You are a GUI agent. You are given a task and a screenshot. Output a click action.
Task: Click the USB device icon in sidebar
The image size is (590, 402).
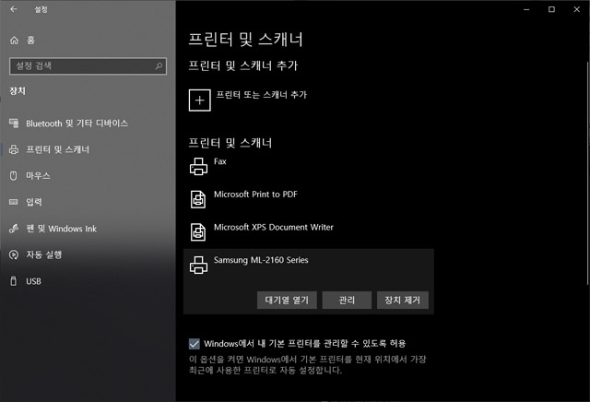pos(14,281)
